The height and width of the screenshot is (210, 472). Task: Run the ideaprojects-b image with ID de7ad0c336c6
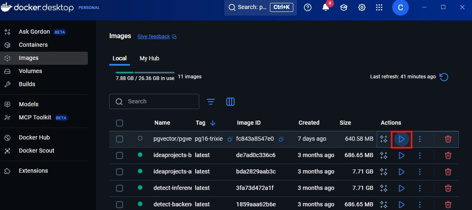(x=401, y=155)
